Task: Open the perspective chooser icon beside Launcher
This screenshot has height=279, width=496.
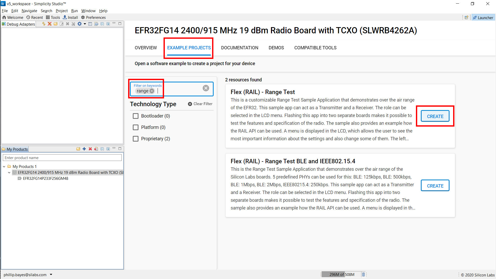Action: pyautogui.click(x=466, y=18)
